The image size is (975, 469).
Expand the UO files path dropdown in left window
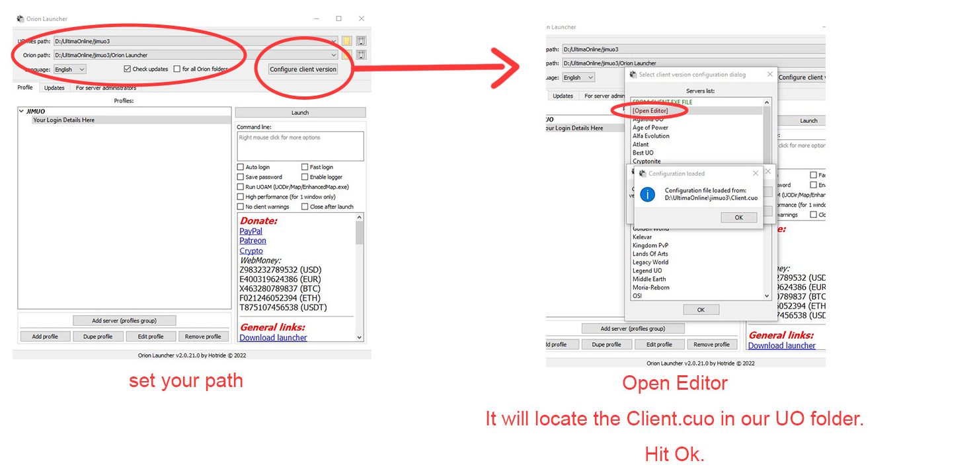(333, 41)
